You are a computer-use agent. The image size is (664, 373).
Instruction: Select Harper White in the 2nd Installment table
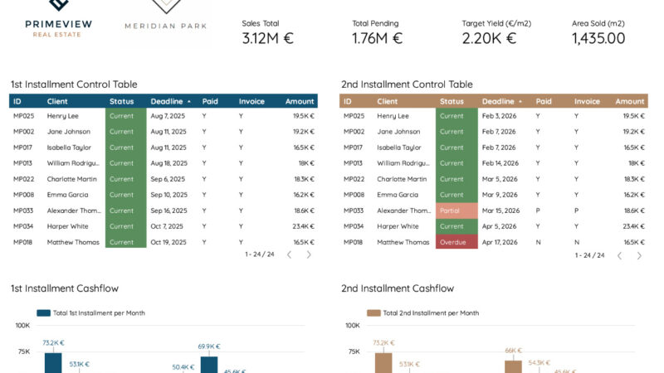point(398,226)
